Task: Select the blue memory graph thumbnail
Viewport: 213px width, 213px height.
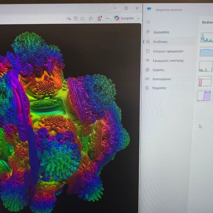Action: point(206,52)
